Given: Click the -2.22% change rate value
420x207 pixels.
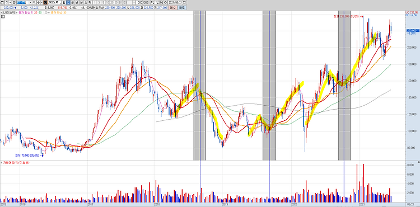Looking at the screenshot, I should click(34, 8).
